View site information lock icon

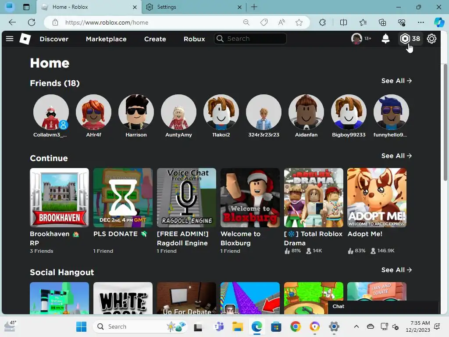(55, 22)
